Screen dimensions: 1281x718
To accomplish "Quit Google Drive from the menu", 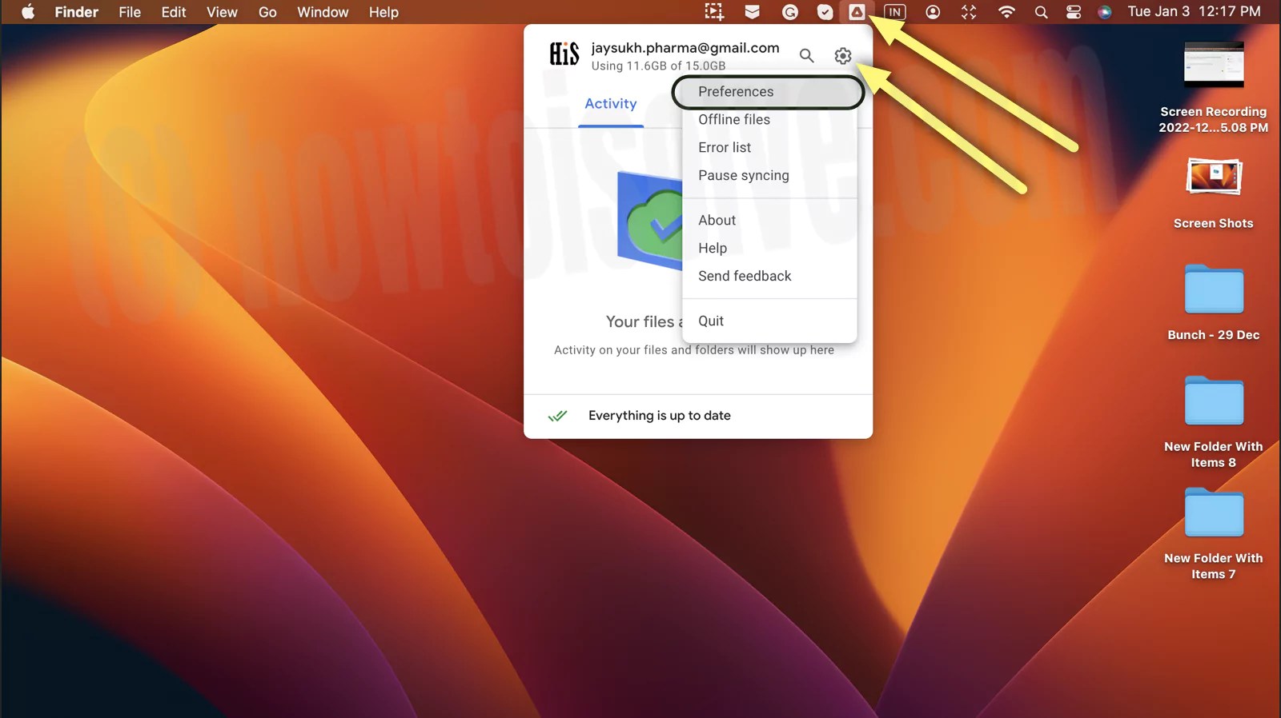I will tap(769, 321).
